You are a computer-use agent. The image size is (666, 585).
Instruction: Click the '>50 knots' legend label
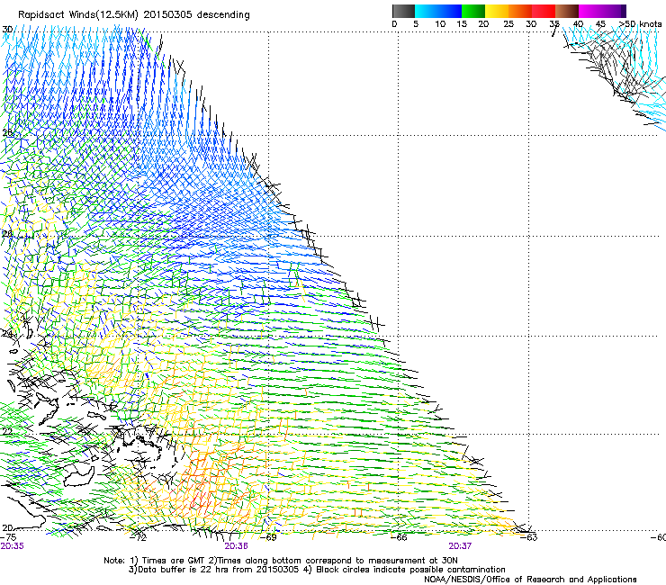640,24
